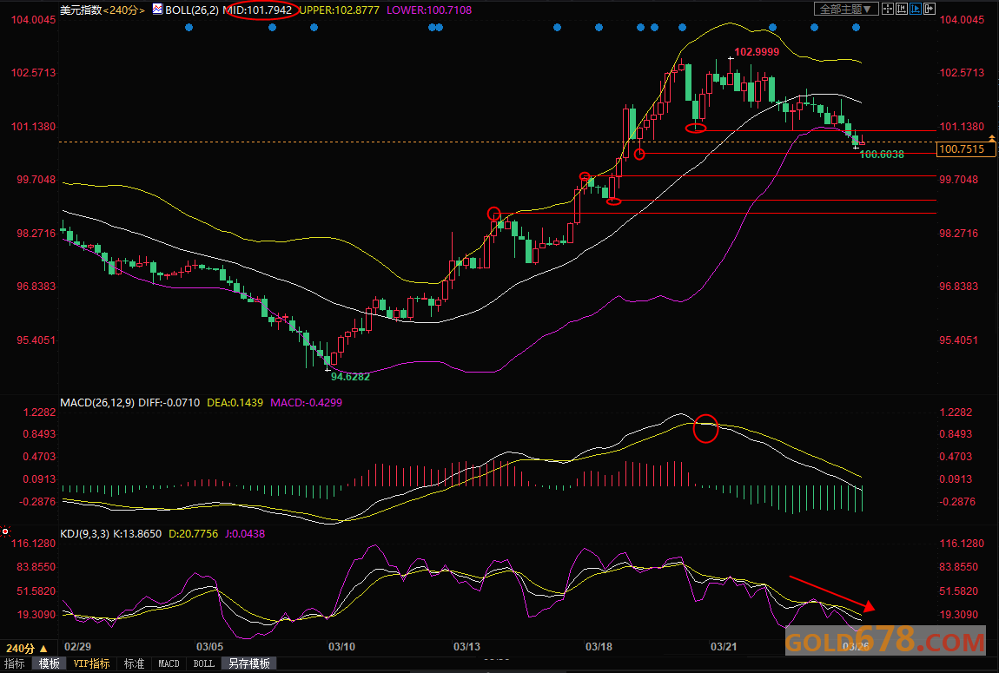This screenshot has height=673, width=999.
Task: Click the recent low label 100.6038
Action: [882, 154]
